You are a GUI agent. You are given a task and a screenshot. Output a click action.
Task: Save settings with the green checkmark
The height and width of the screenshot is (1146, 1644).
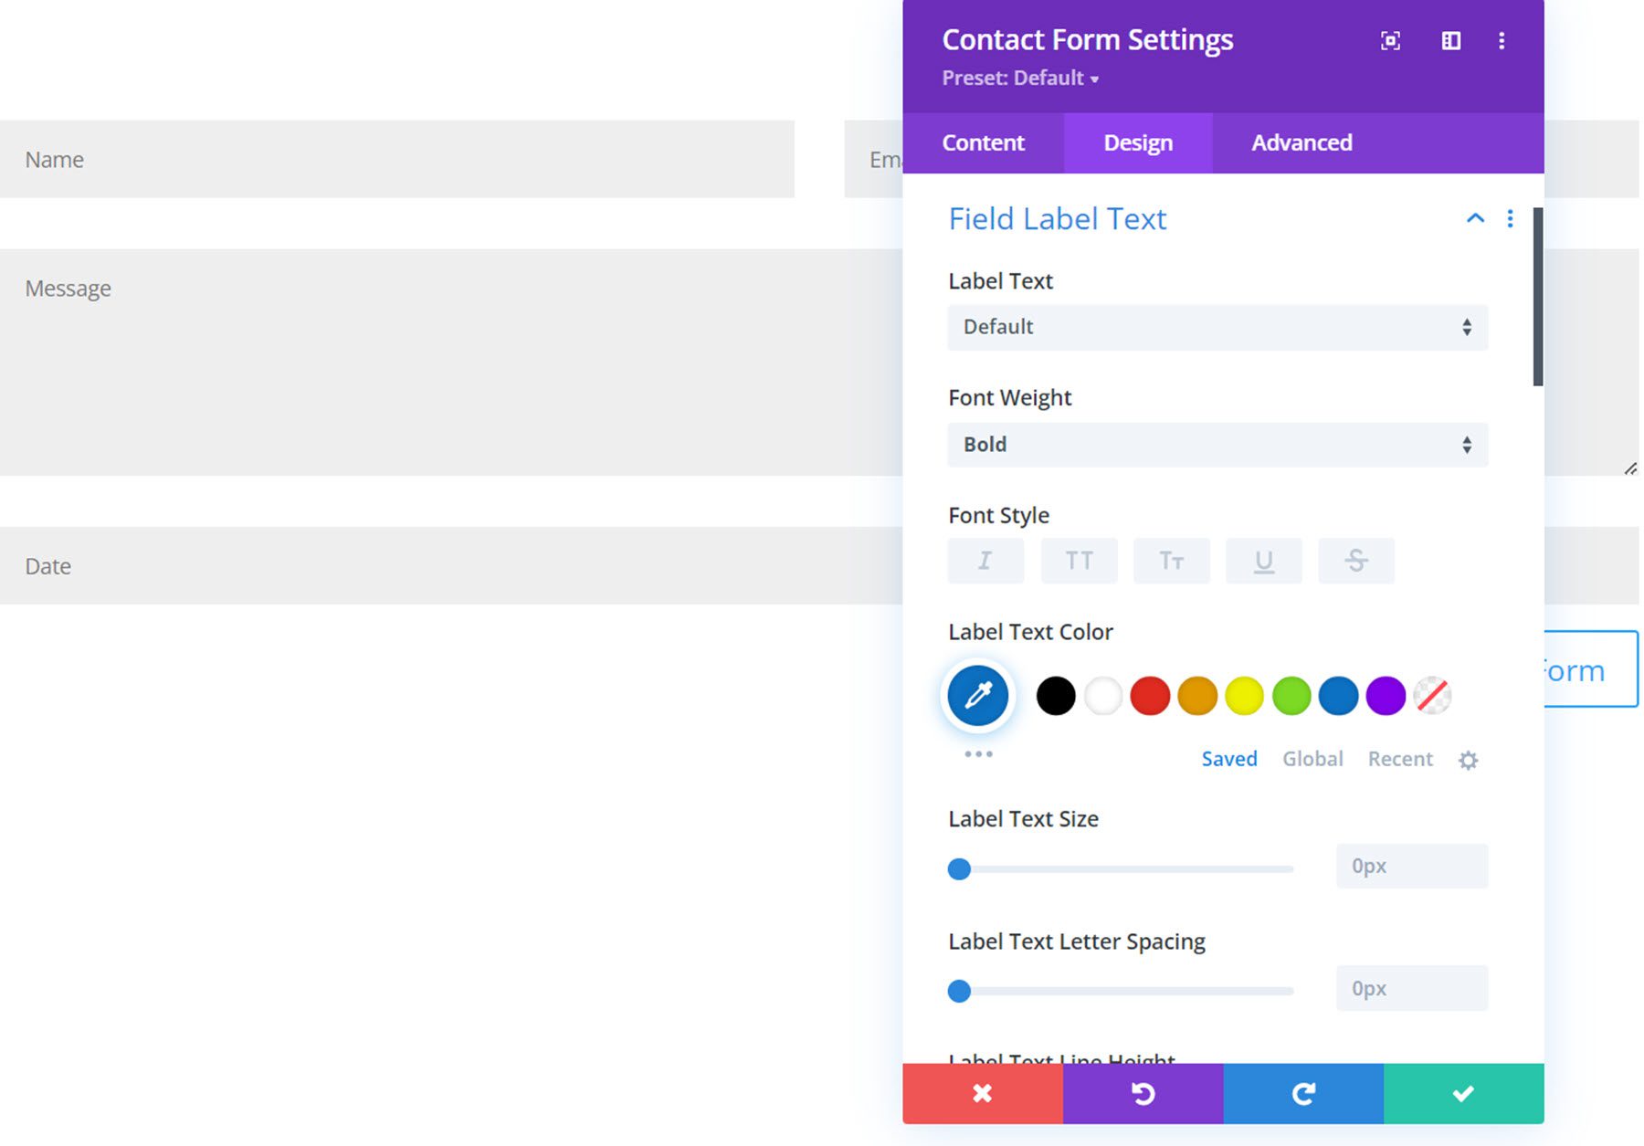click(x=1462, y=1092)
